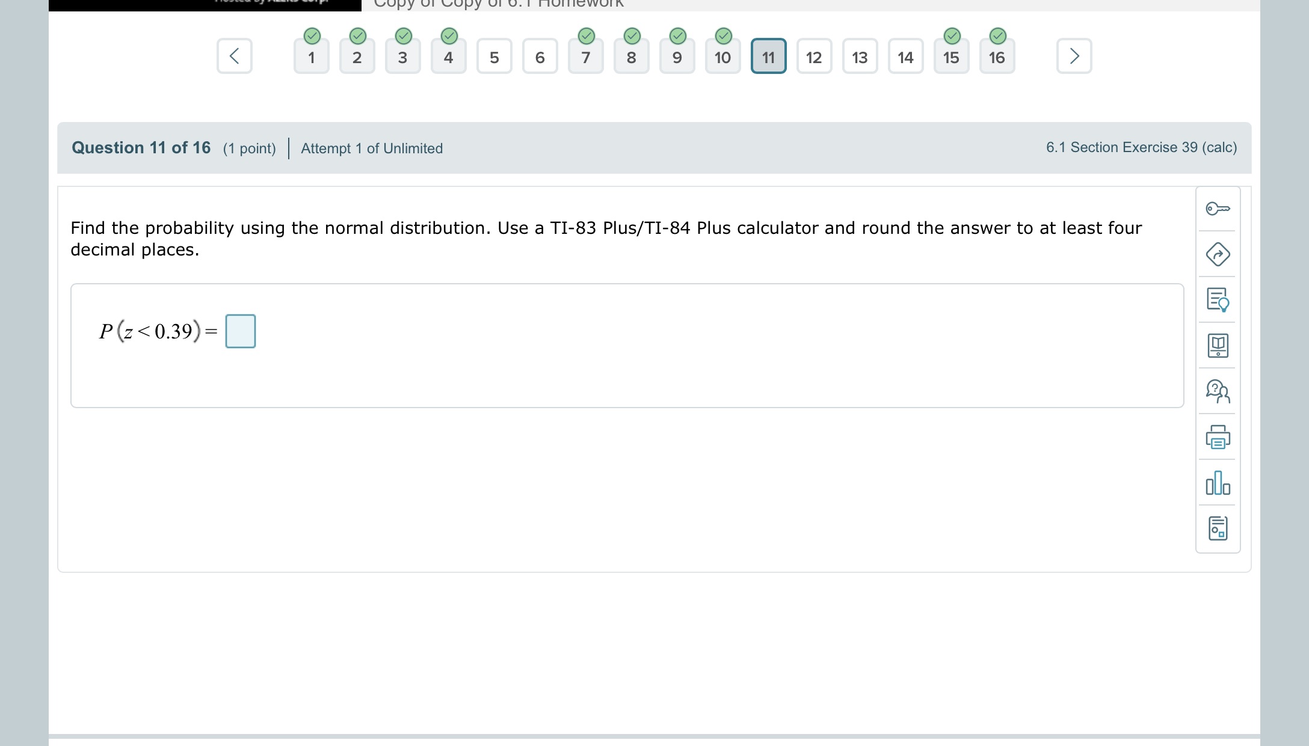1309x746 pixels.
Task: Open question 13
Action: (x=860, y=57)
